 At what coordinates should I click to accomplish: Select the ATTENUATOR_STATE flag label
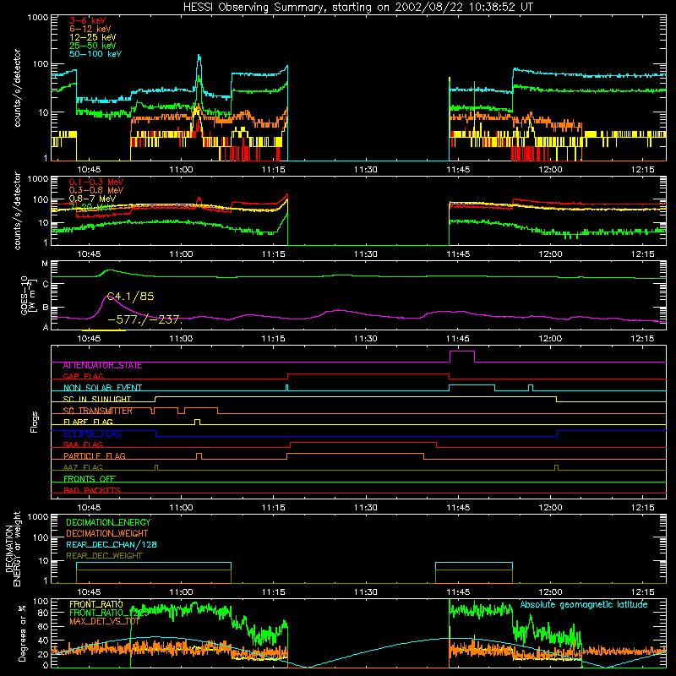[x=102, y=366]
